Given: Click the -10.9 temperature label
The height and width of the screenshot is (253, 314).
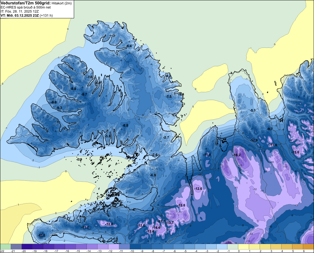Looking at the screenshot, I should (x=254, y=140).
